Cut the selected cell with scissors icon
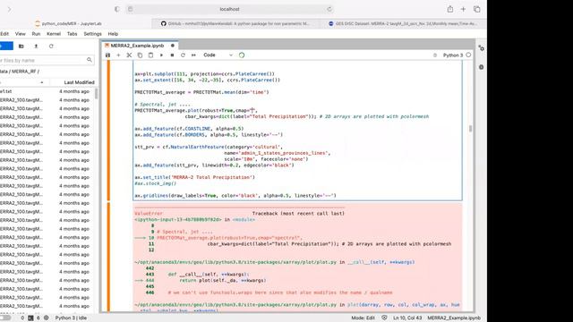 pyautogui.click(x=129, y=55)
